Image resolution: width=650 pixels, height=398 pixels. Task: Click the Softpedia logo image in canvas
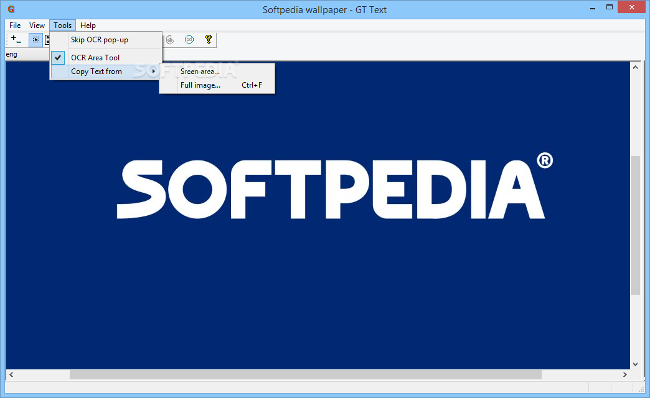[x=334, y=185]
